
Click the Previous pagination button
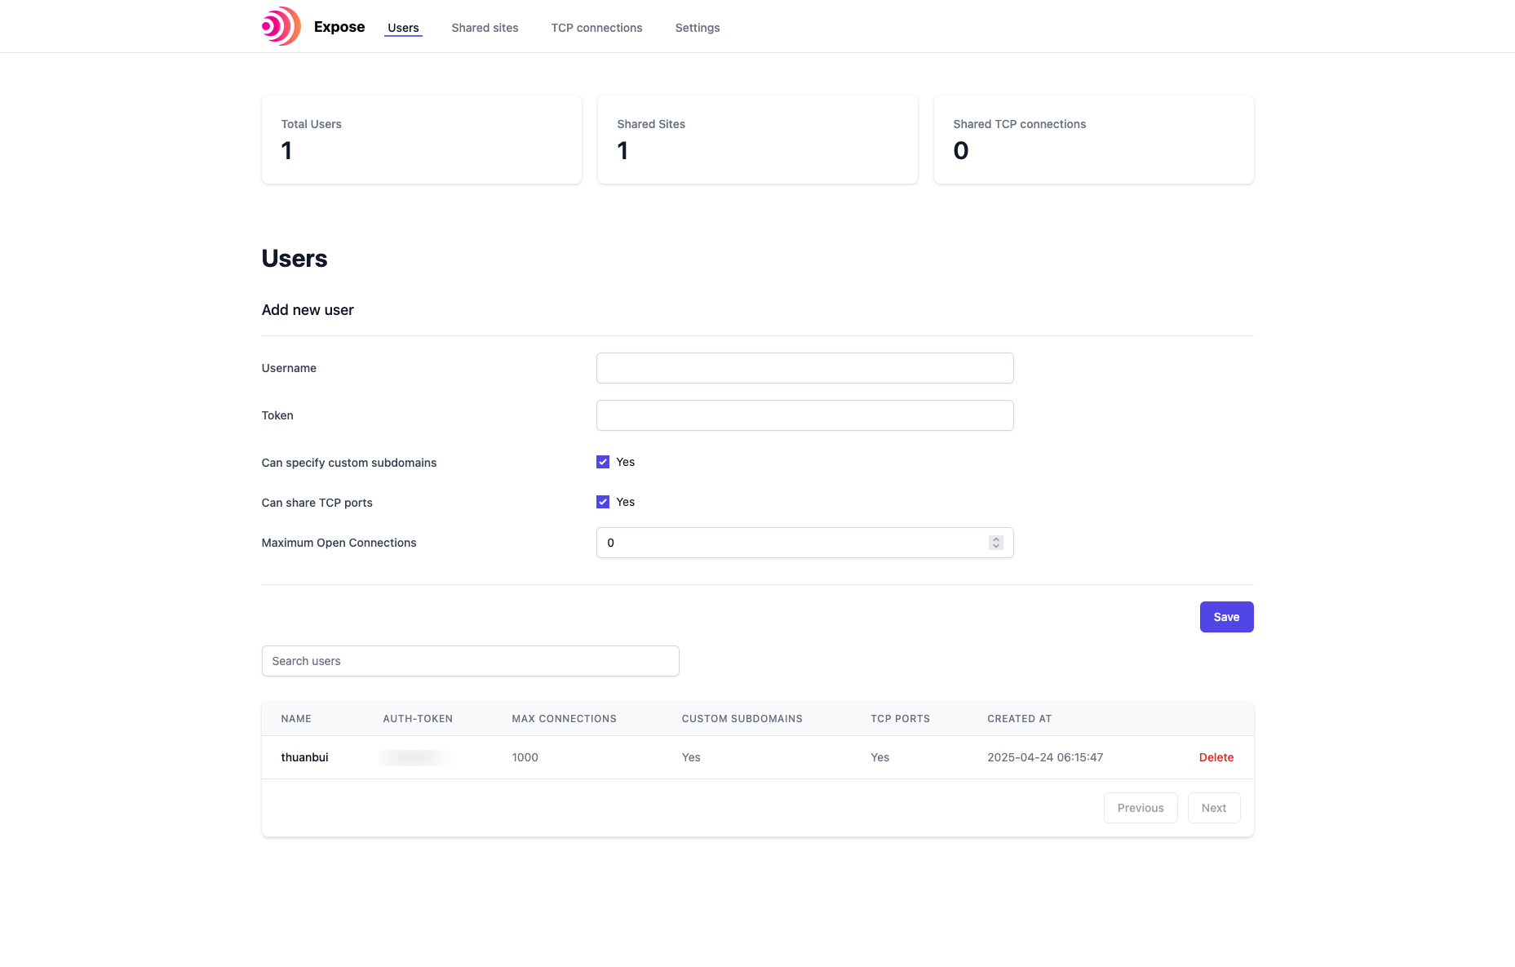(x=1140, y=808)
